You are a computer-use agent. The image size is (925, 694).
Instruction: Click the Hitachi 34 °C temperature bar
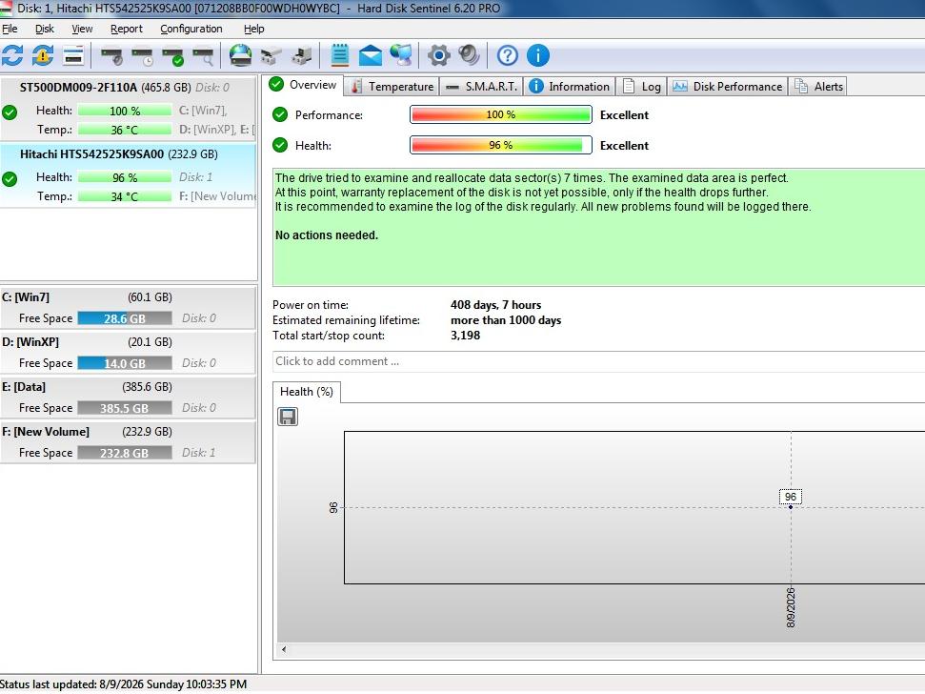click(x=125, y=196)
